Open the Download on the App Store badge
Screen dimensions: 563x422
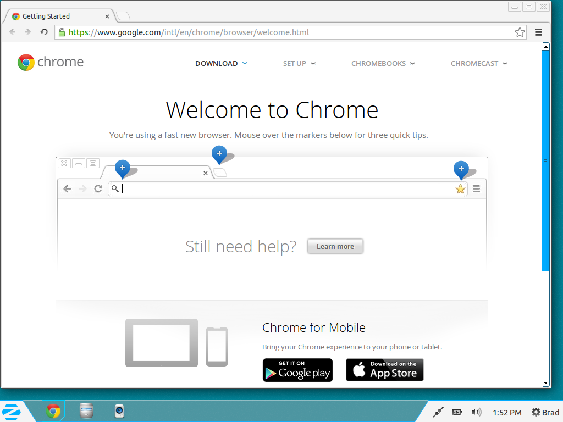[x=384, y=370]
